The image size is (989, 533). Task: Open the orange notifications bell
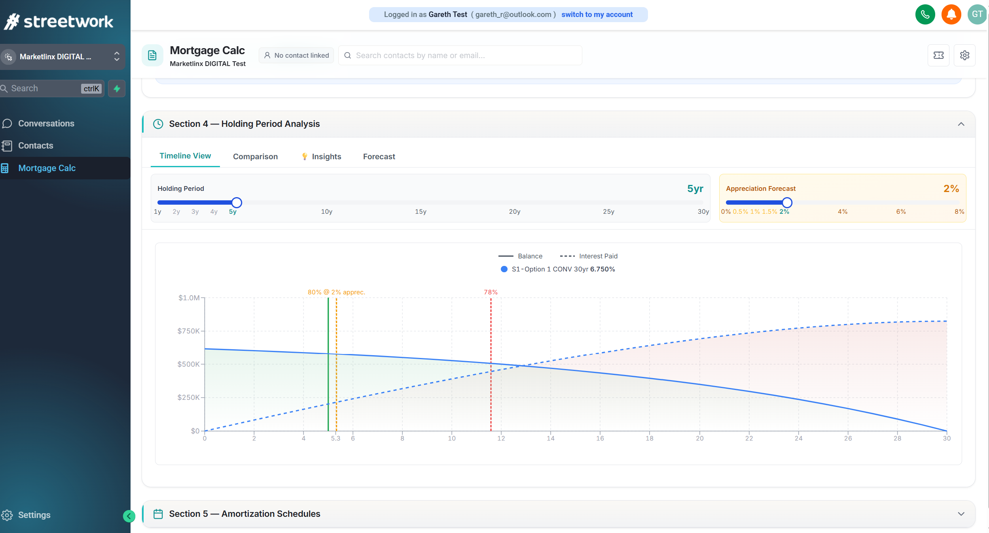click(951, 15)
